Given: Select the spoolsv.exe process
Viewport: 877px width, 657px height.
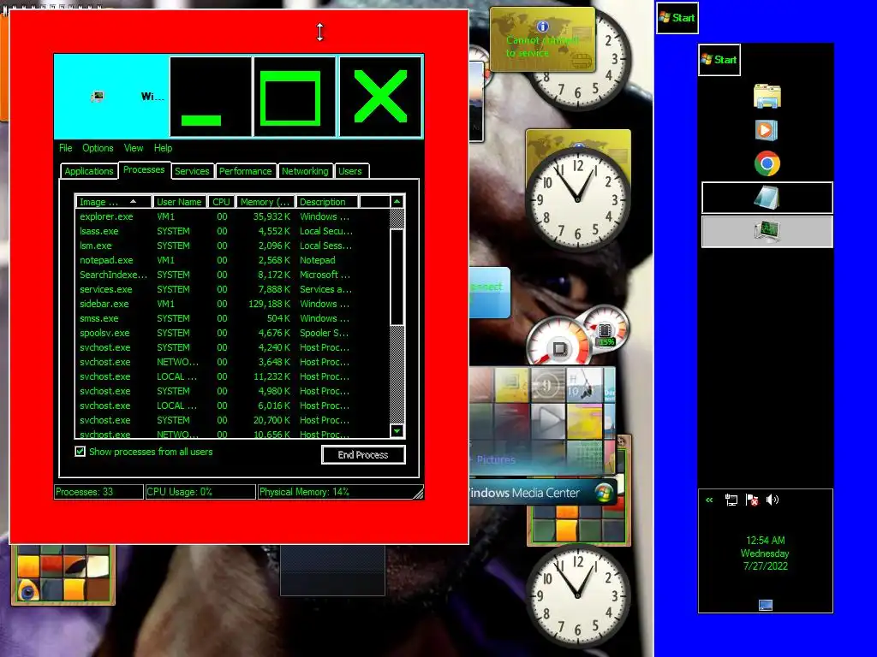Looking at the screenshot, I should point(232,333).
